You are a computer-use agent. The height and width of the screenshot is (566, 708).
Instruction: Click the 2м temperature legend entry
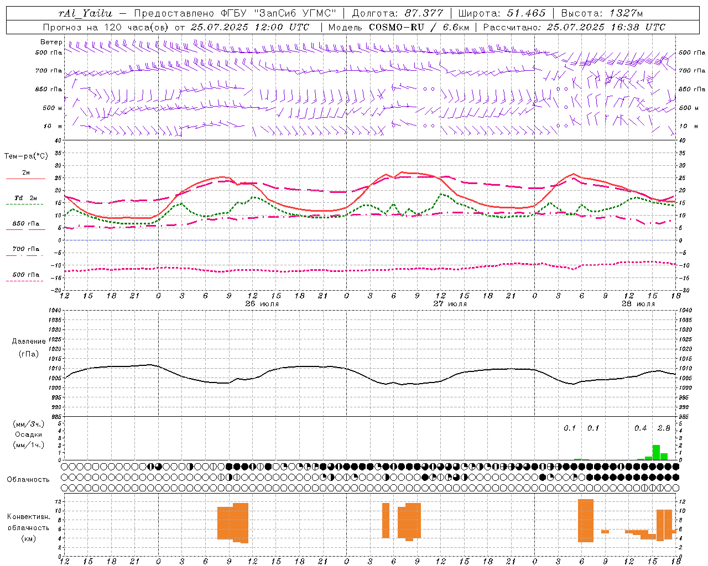26,172
